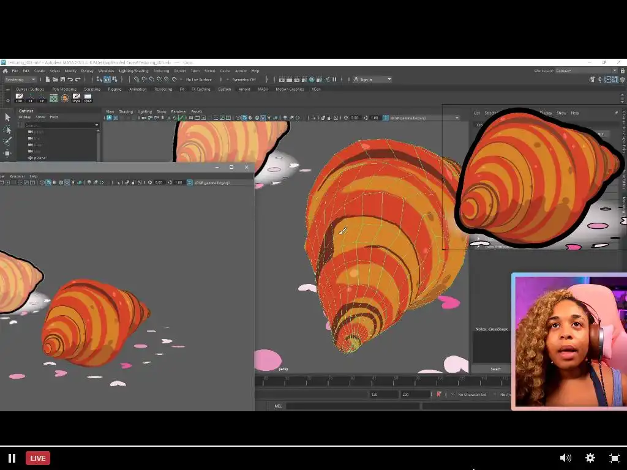Toggle select by object type mode icon
The width and height of the screenshot is (627, 470).
[107, 80]
